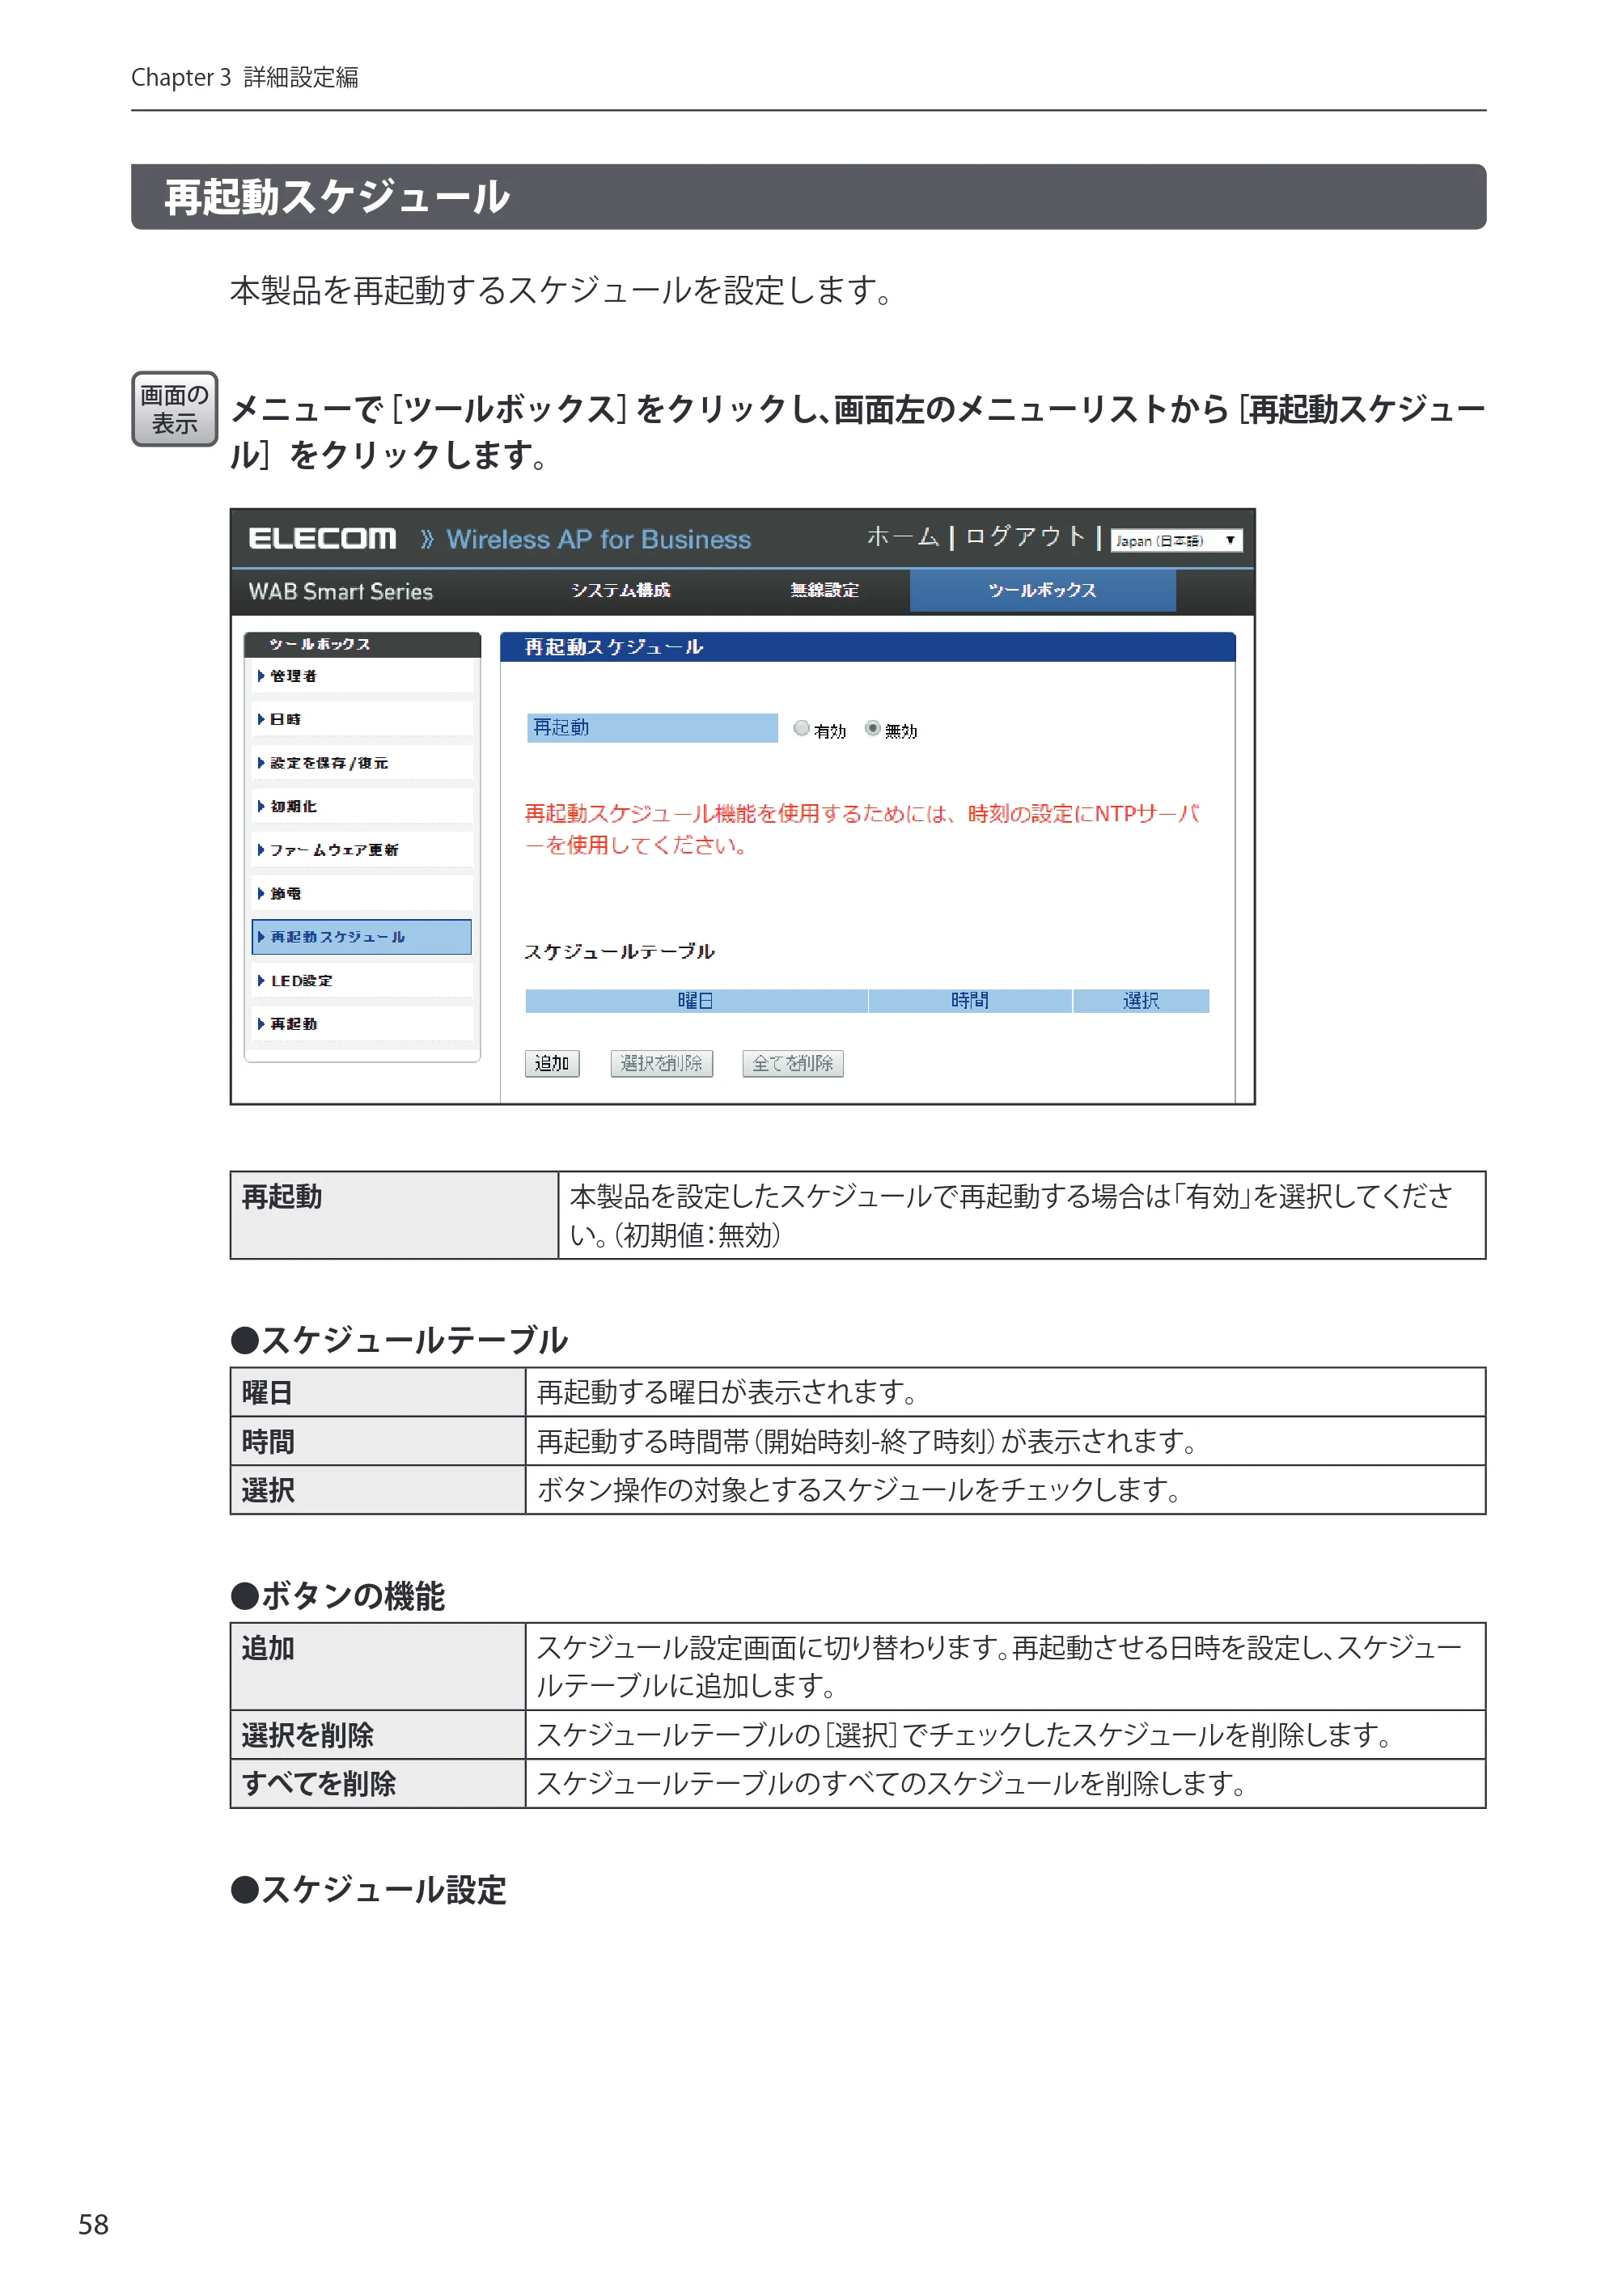Select the 有効 radio button for 再起動
This screenshot has width=1618, height=2296.
(801, 729)
